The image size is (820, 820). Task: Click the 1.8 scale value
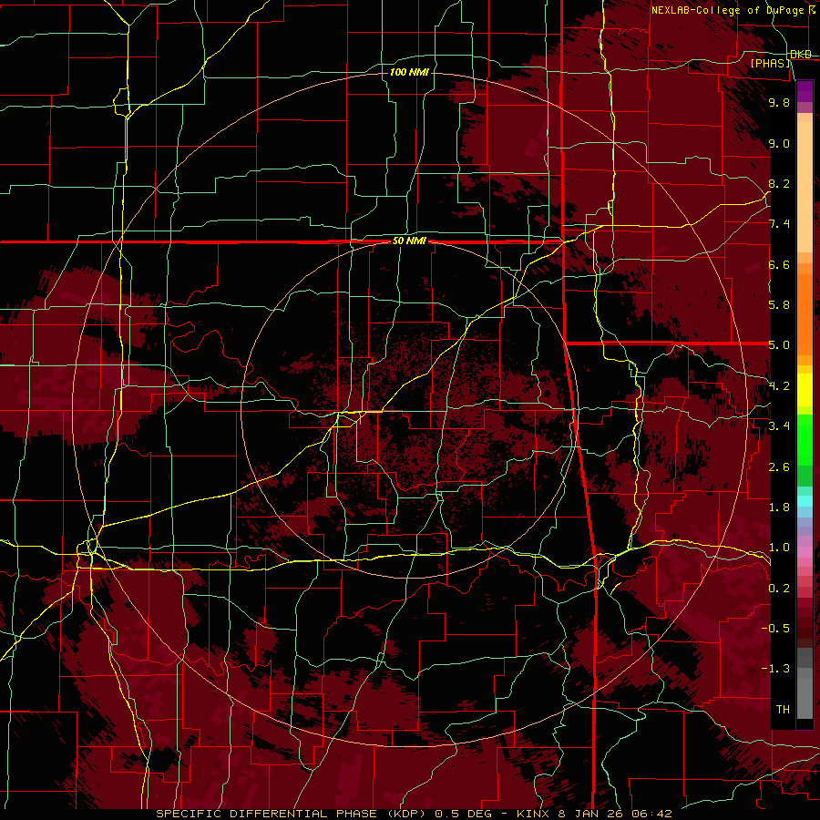pos(779,507)
